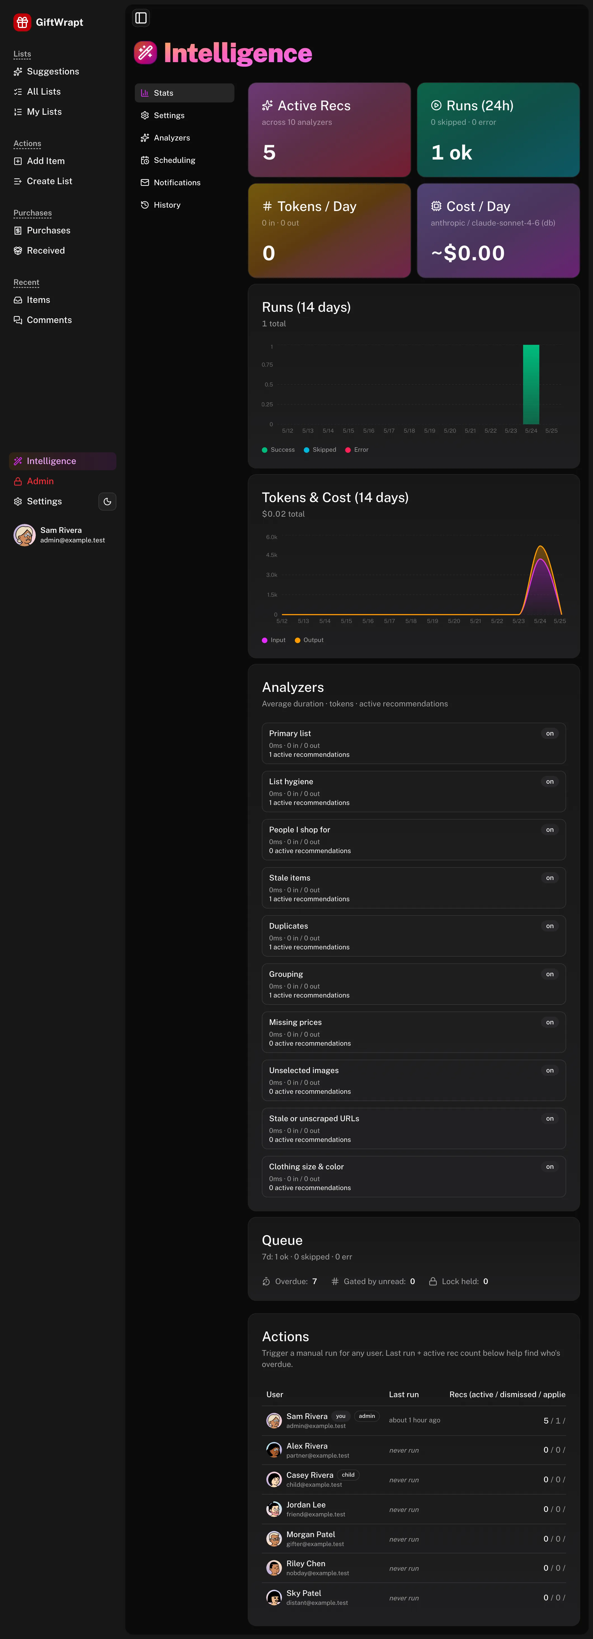The width and height of the screenshot is (593, 1639).
Task: Click the All Lists icon
Action: (x=18, y=92)
